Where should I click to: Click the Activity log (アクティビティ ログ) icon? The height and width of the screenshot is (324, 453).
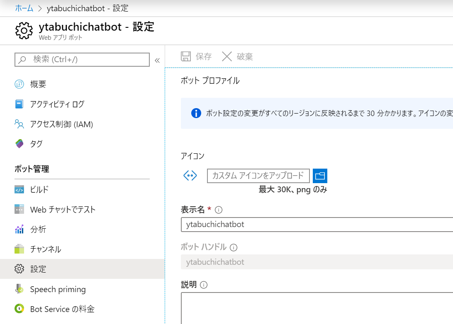[x=19, y=104]
